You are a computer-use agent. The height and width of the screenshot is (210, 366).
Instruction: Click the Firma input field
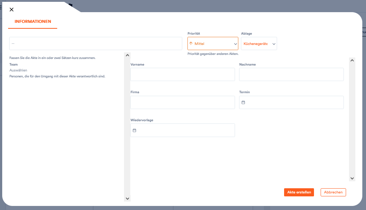coord(183,102)
